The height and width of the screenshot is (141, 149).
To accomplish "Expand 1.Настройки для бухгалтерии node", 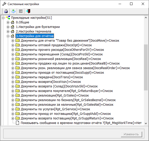I will coord(8,27).
